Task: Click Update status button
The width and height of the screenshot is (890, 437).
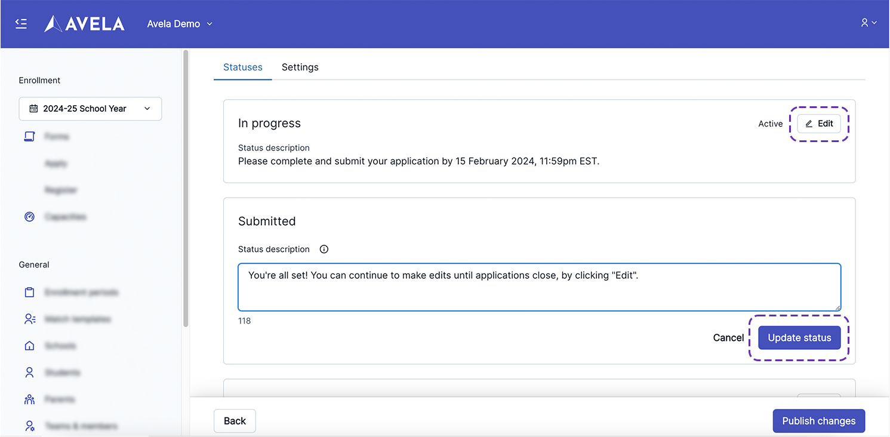Action: coord(799,338)
